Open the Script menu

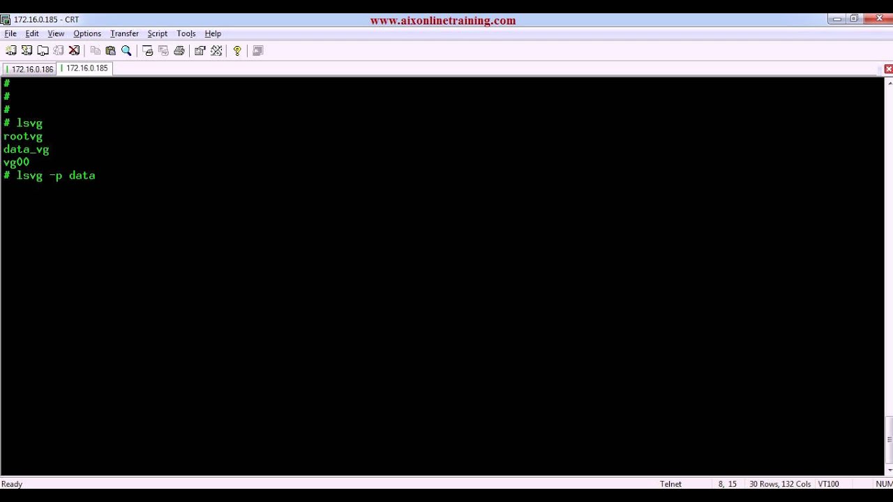pos(157,33)
